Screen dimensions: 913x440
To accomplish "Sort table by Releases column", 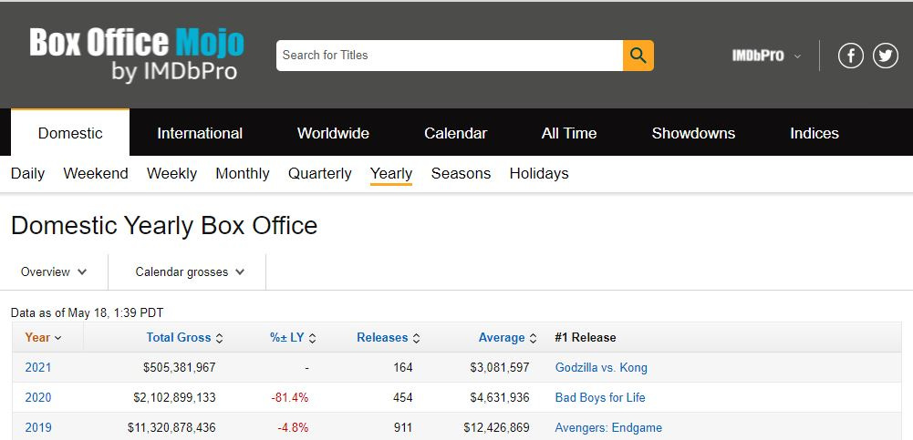I will click(x=389, y=337).
